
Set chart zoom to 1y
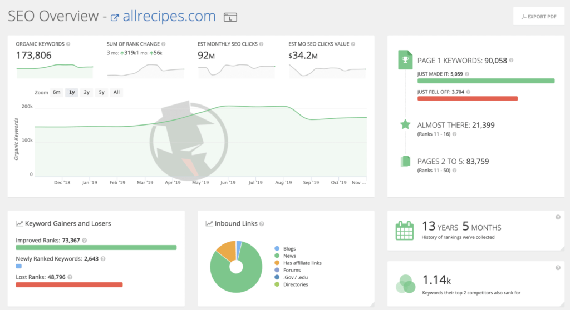pyautogui.click(x=72, y=92)
